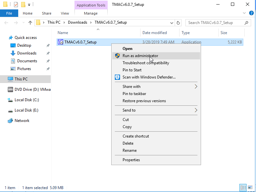The image size is (256, 192).
Task: Click the Properties checkmark icon in title bar
Action: tap(16, 5)
